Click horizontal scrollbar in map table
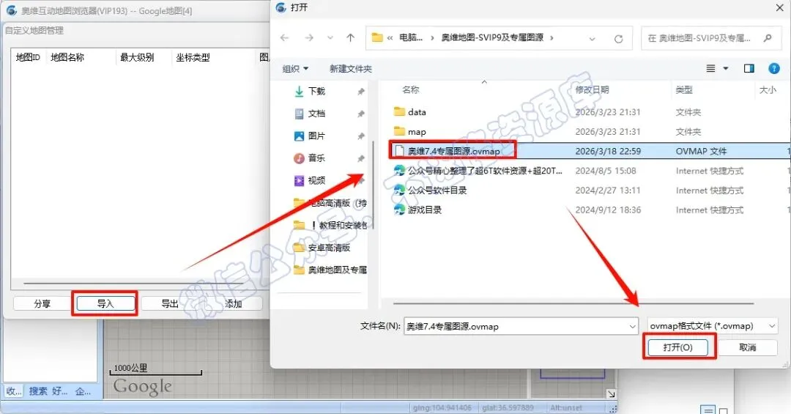The width and height of the screenshot is (791, 414). [134, 284]
